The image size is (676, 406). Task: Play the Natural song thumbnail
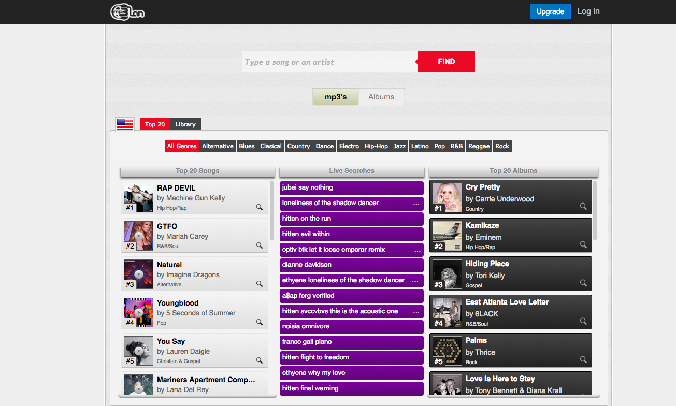(138, 274)
